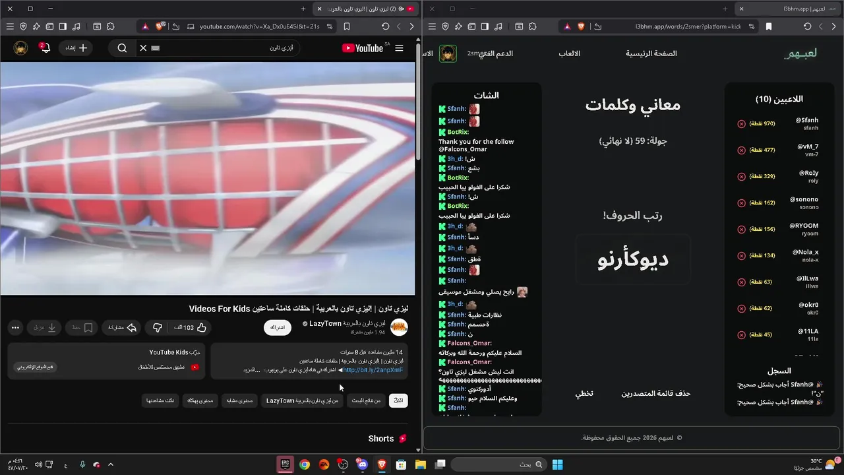Share the LazyTown video
The height and width of the screenshot is (475, 844).
[x=122, y=327]
